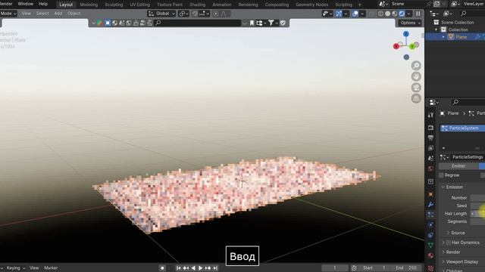Screen dimensions: 485x272
Task: Enable the Hair Dynamics checkbox
Action: tap(449, 243)
